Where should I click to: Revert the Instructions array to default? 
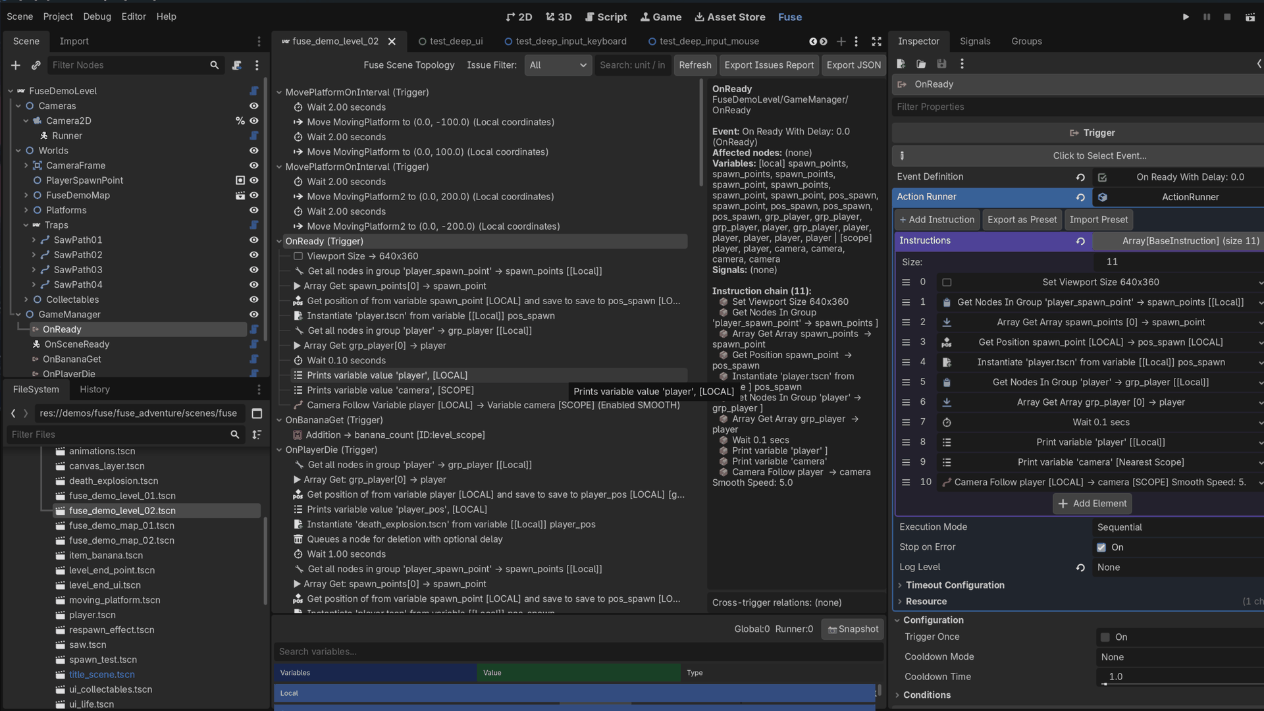click(1080, 241)
